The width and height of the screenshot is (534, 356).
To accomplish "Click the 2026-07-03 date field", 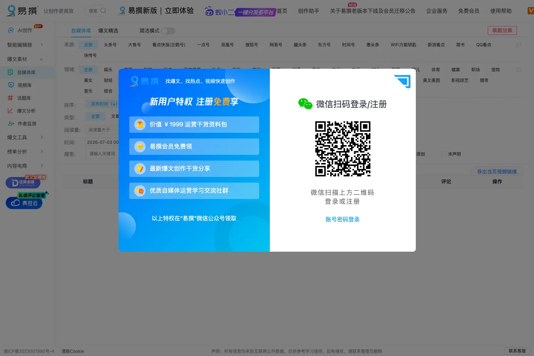I will [102, 142].
